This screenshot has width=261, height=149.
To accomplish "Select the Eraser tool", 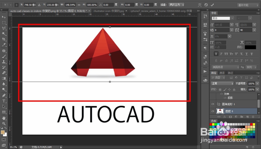I will point(4,73).
